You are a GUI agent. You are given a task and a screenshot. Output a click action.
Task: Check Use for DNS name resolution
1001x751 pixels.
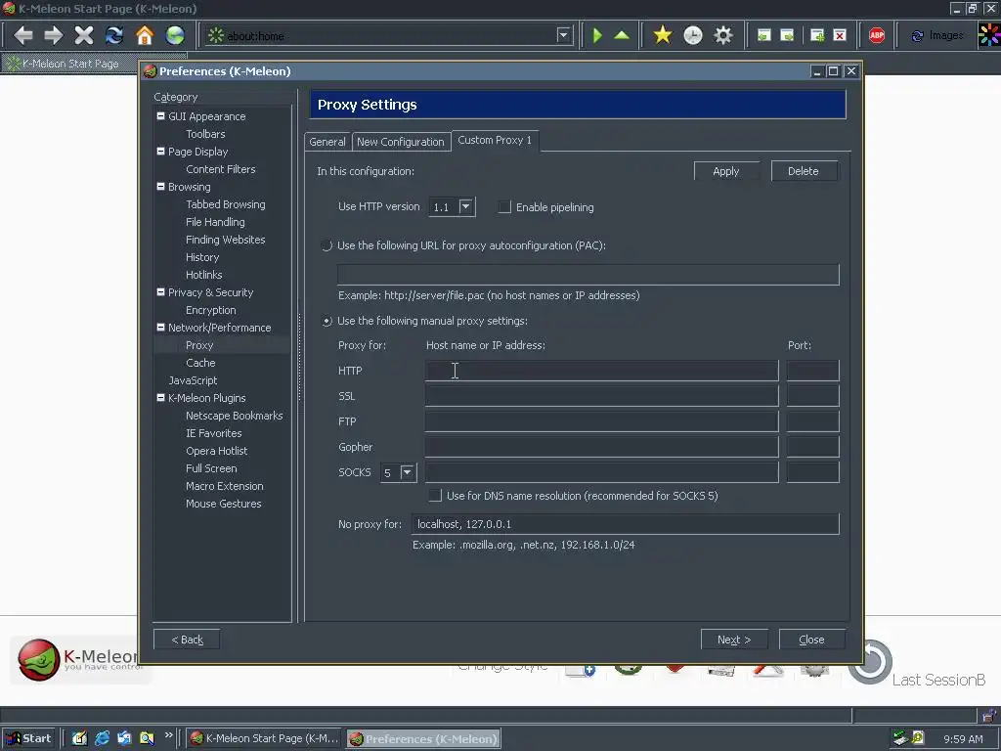(435, 496)
